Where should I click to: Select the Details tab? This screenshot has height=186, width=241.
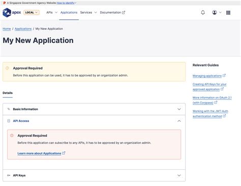coord(8,93)
